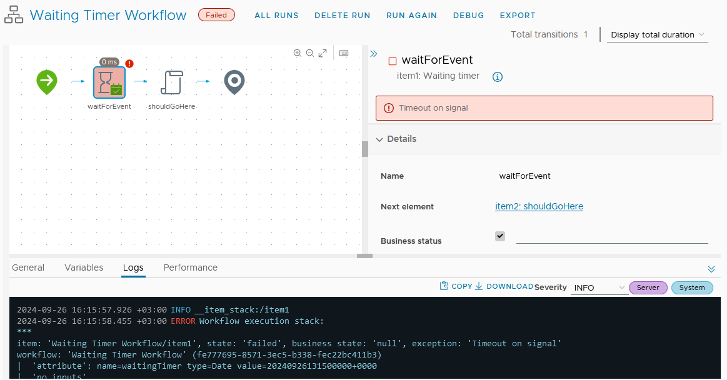This screenshot has width=727, height=380.
Task: Toggle the Server log filter
Action: coord(648,287)
